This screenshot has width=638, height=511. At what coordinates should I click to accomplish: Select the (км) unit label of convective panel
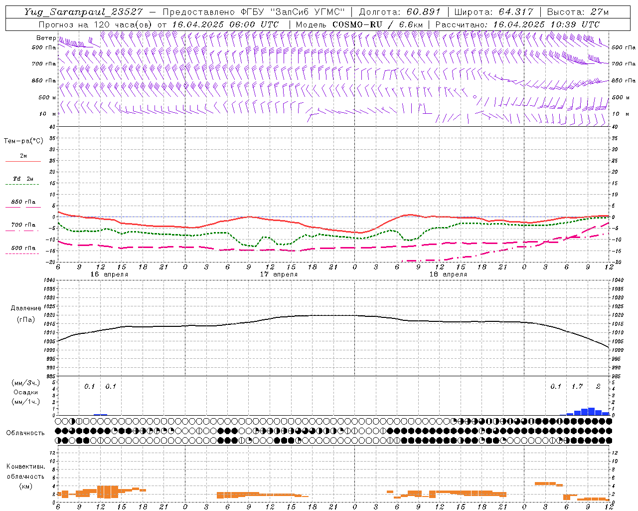click(26, 486)
